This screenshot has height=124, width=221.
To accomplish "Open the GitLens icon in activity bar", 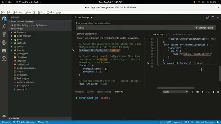I will (x=4, y=59).
